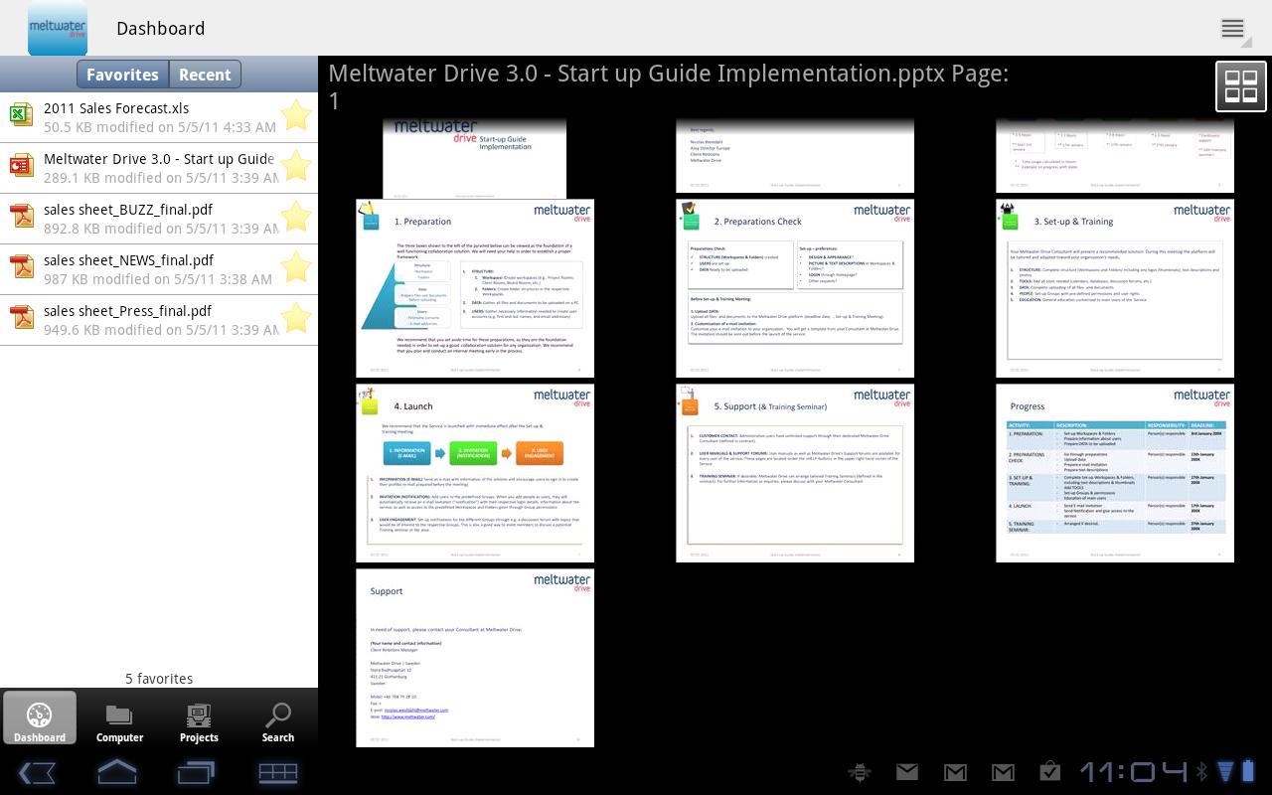Click the PowerPoint icon of Start up Guide file
The height and width of the screenshot is (795, 1272).
click(x=21, y=165)
